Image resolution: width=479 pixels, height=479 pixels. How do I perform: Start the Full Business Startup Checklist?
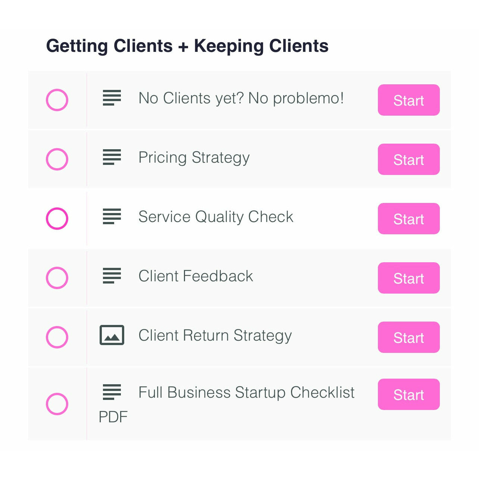(408, 394)
